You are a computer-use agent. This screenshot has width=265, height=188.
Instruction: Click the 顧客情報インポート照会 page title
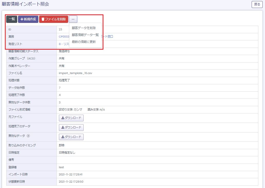click(25, 4)
